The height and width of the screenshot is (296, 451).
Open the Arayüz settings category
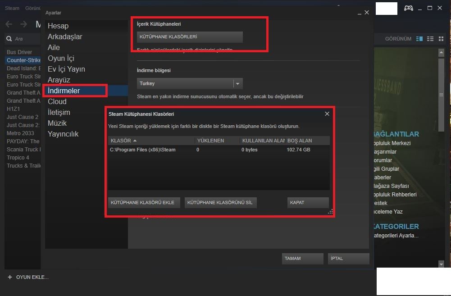pyautogui.click(x=59, y=80)
